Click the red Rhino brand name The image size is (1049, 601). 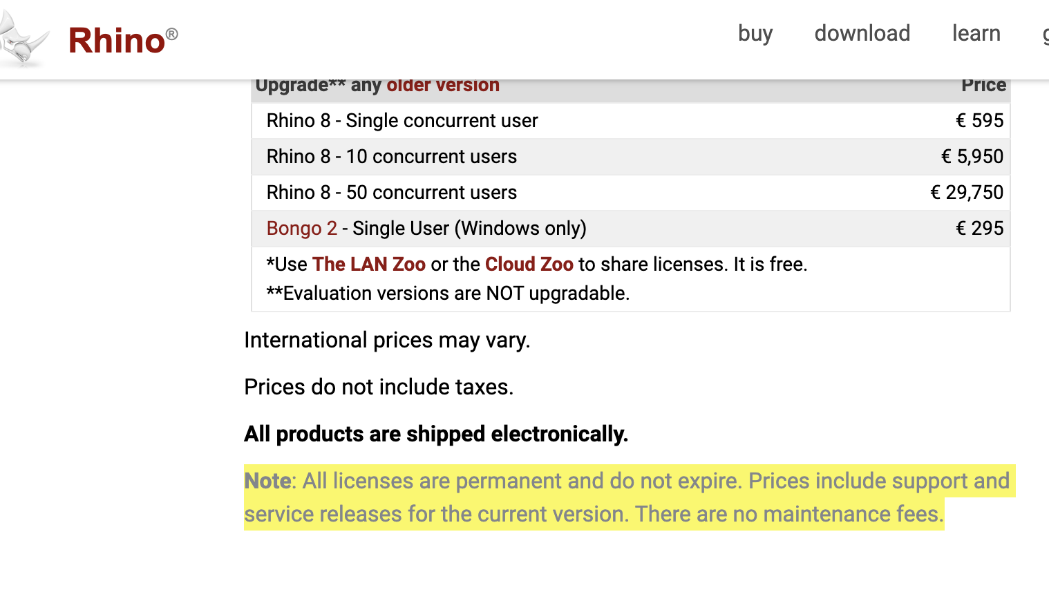click(x=117, y=41)
